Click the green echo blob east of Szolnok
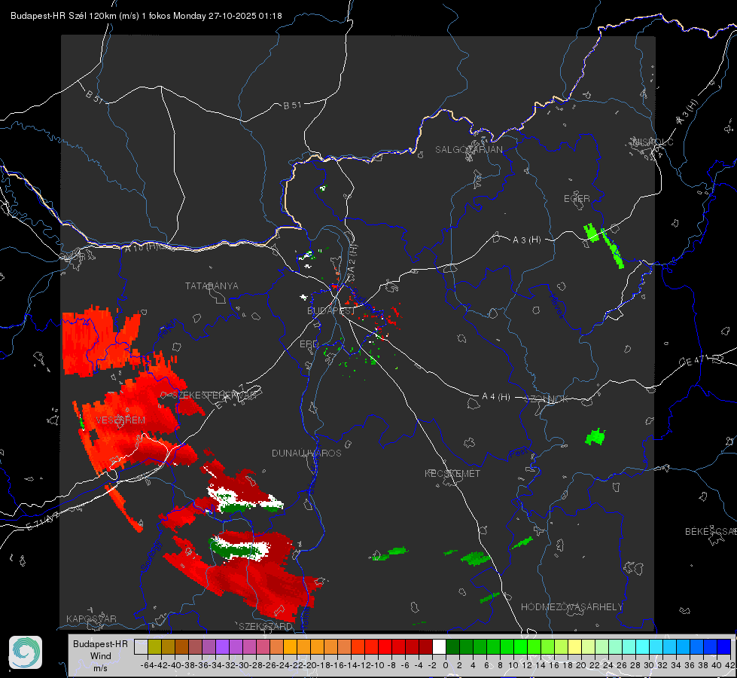Viewport: 737px width, 678px height. click(595, 437)
